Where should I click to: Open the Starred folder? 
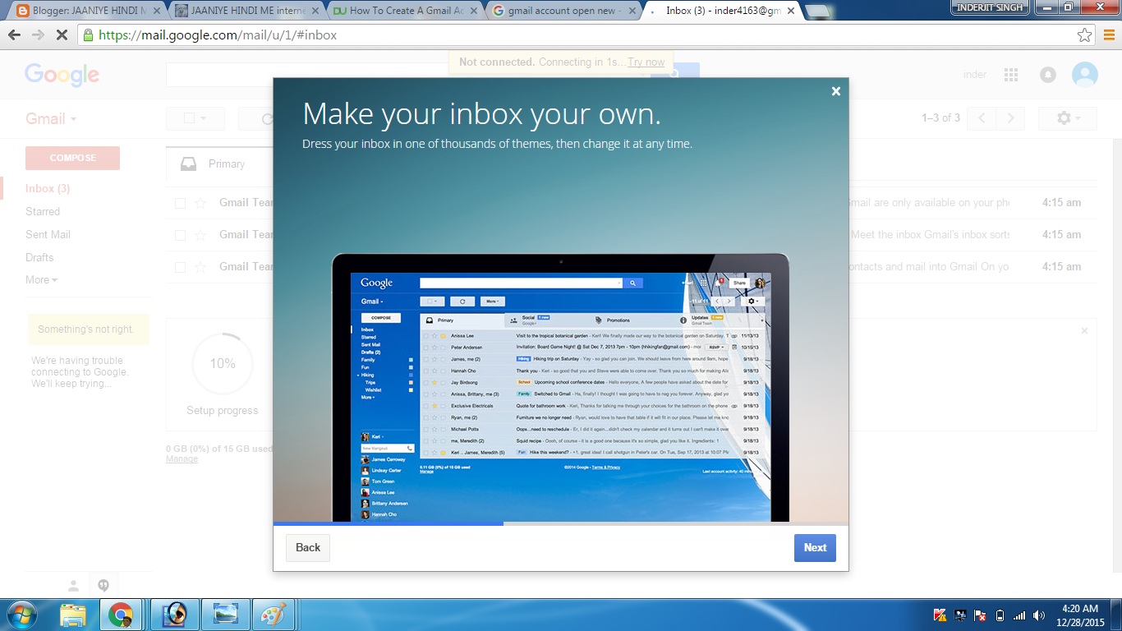click(43, 211)
